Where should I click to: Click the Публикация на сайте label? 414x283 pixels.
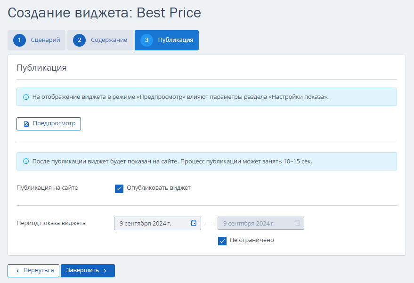[47, 188]
